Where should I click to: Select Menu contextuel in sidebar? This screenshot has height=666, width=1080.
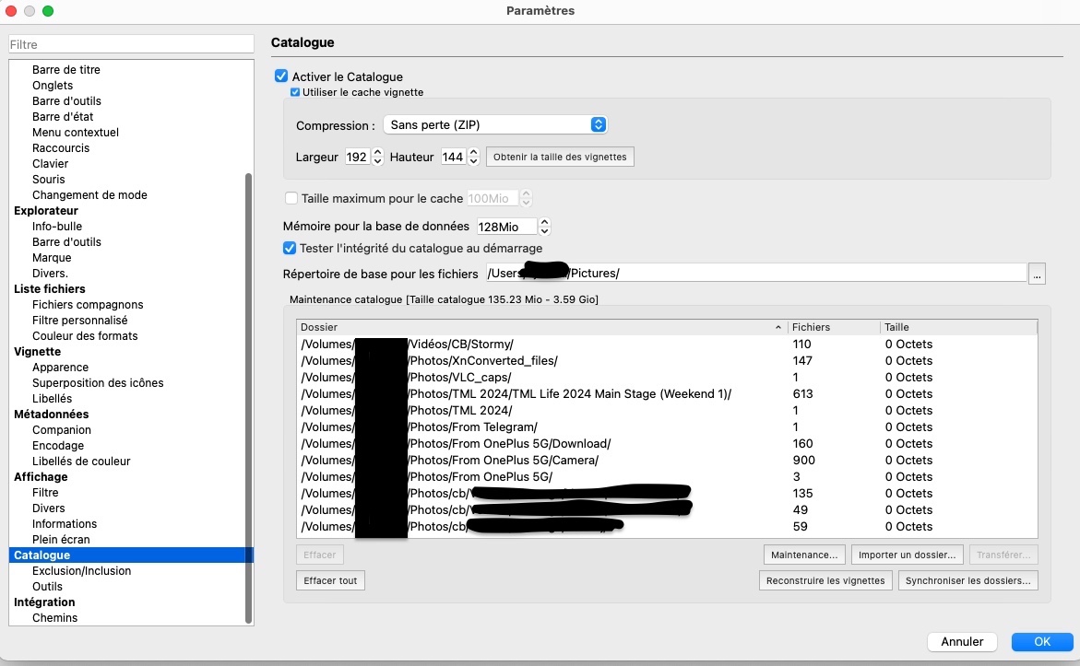coord(75,132)
